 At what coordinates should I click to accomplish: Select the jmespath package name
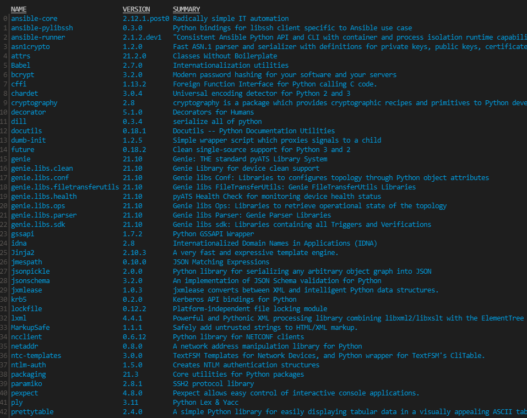[26, 262]
